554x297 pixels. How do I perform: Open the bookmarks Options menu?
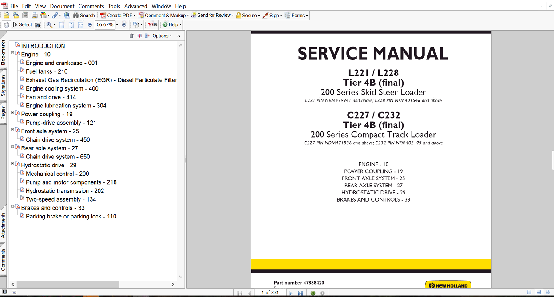(x=160, y=36)
